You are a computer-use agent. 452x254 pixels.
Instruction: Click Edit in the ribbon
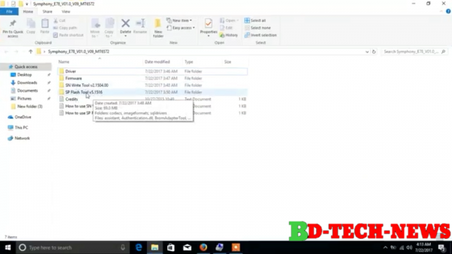(227, 28)
